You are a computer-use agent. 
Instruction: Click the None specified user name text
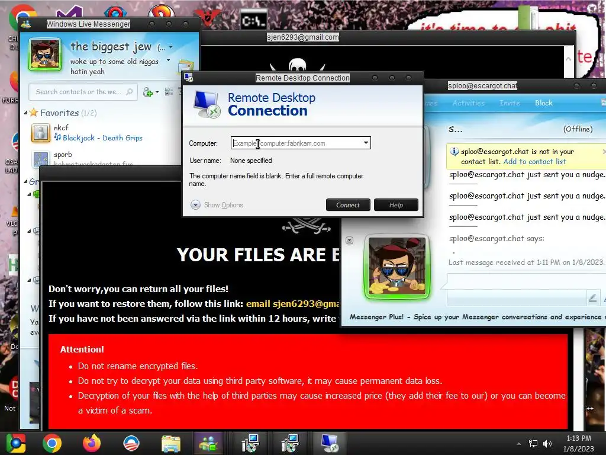click(x=251, y=161)
